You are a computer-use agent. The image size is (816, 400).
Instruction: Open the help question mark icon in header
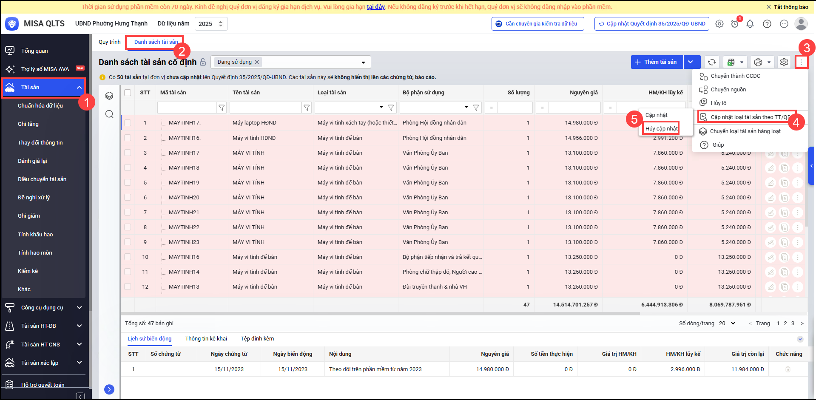point(767,24)
